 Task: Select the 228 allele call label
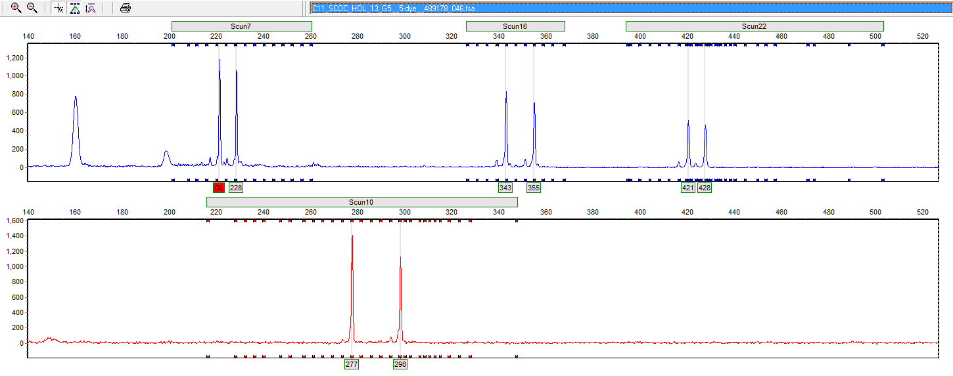click(x=236, y=188)
